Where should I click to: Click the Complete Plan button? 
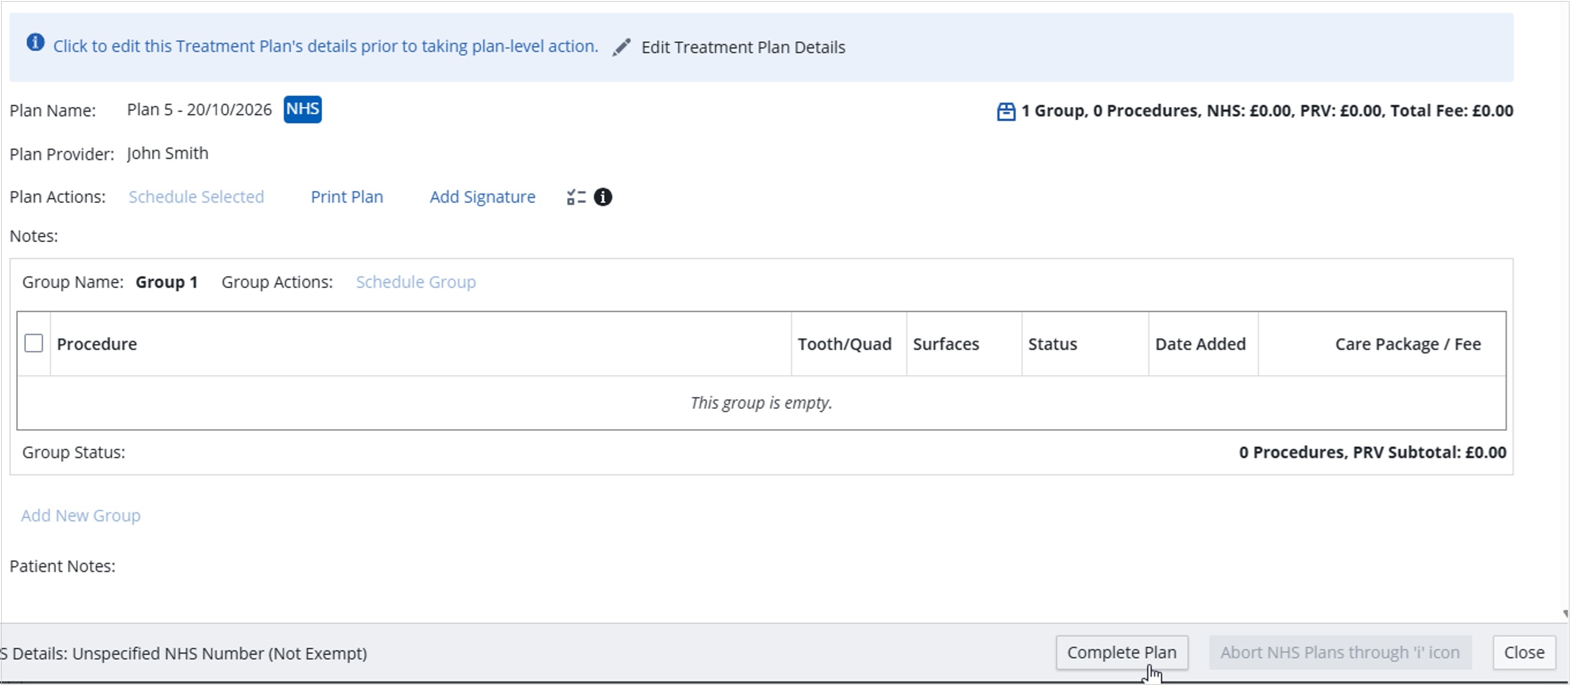click(x=1122, y=653)
